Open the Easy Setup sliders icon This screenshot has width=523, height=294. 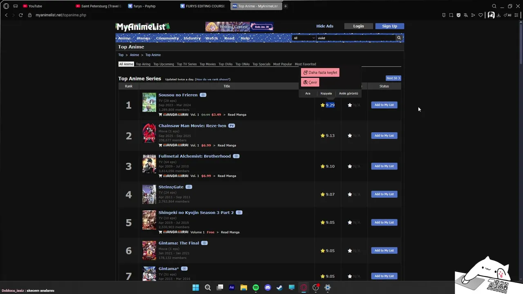[517, 15]
